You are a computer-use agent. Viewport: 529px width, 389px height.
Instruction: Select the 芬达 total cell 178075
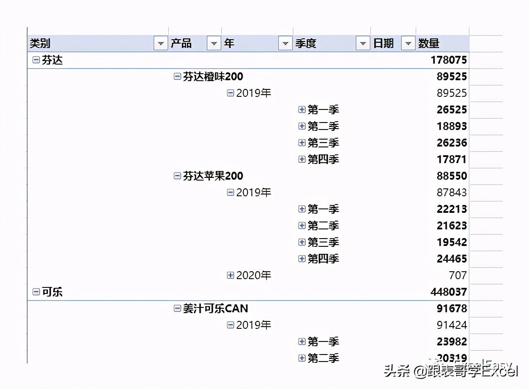[x=449, y=60]
